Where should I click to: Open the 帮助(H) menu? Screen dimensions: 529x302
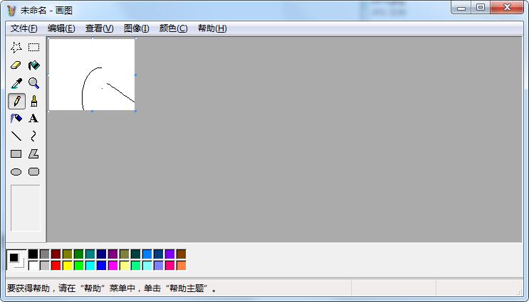pos(212,28)
